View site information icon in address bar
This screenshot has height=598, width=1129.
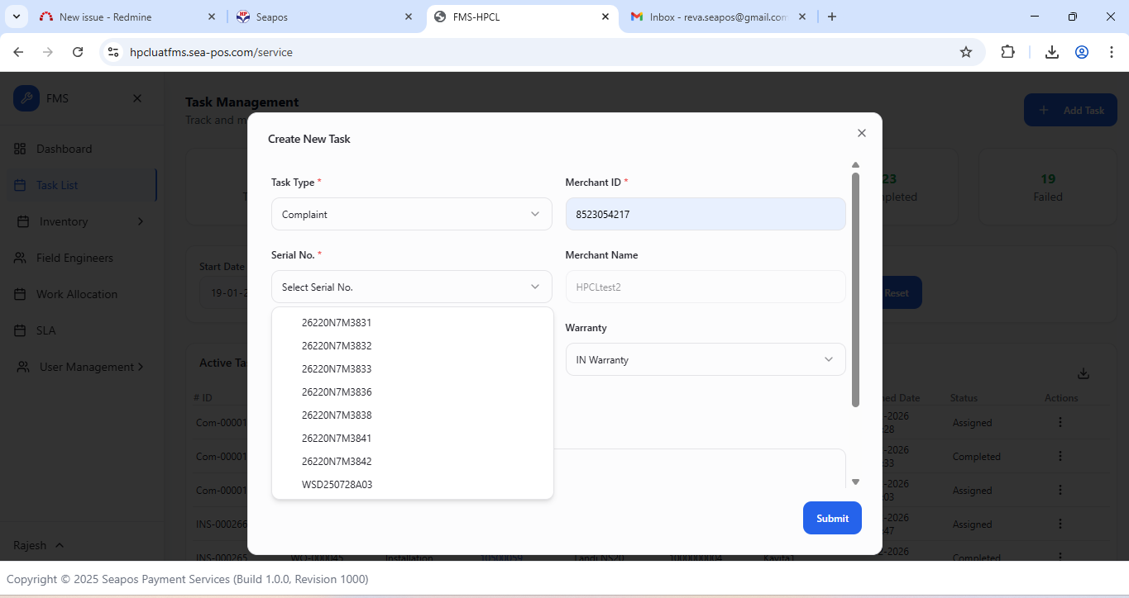pos(114,52)
